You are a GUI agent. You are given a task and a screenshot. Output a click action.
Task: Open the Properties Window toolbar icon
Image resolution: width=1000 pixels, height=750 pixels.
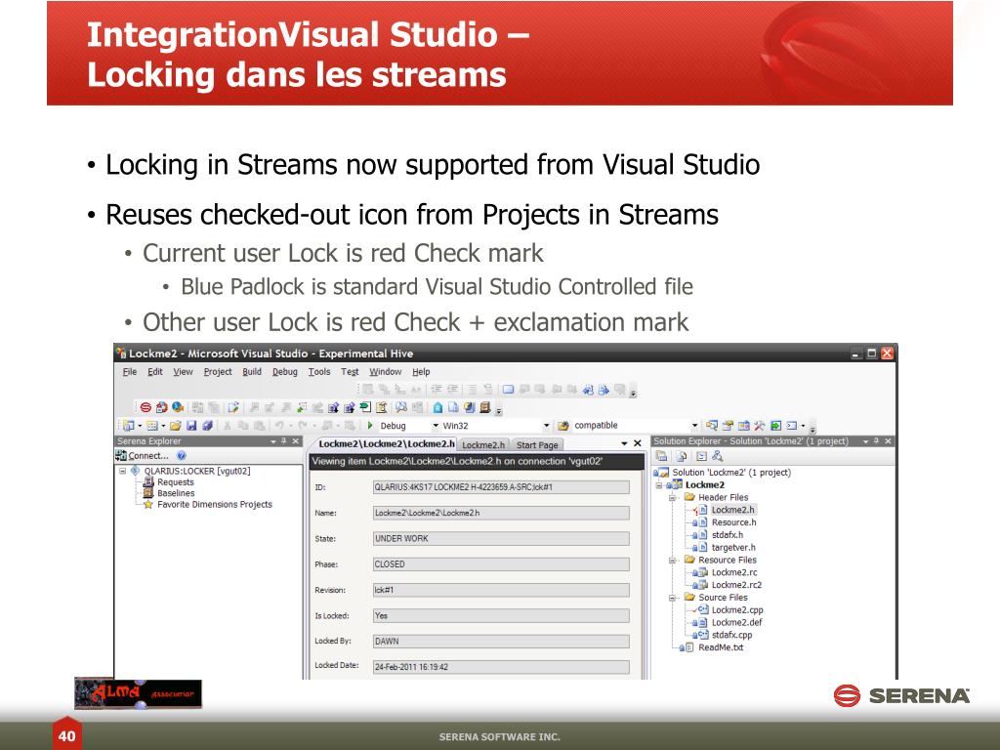pyautogui.click(x=727, y=426)
